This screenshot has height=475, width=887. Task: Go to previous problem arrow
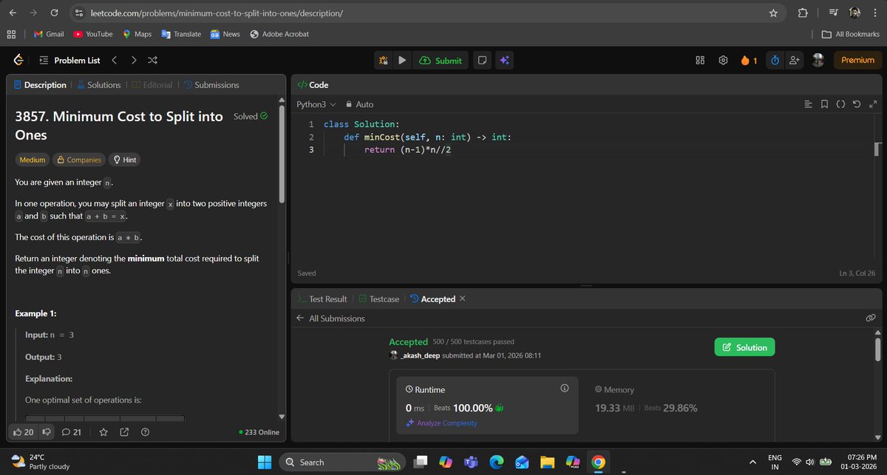point(115,61)
